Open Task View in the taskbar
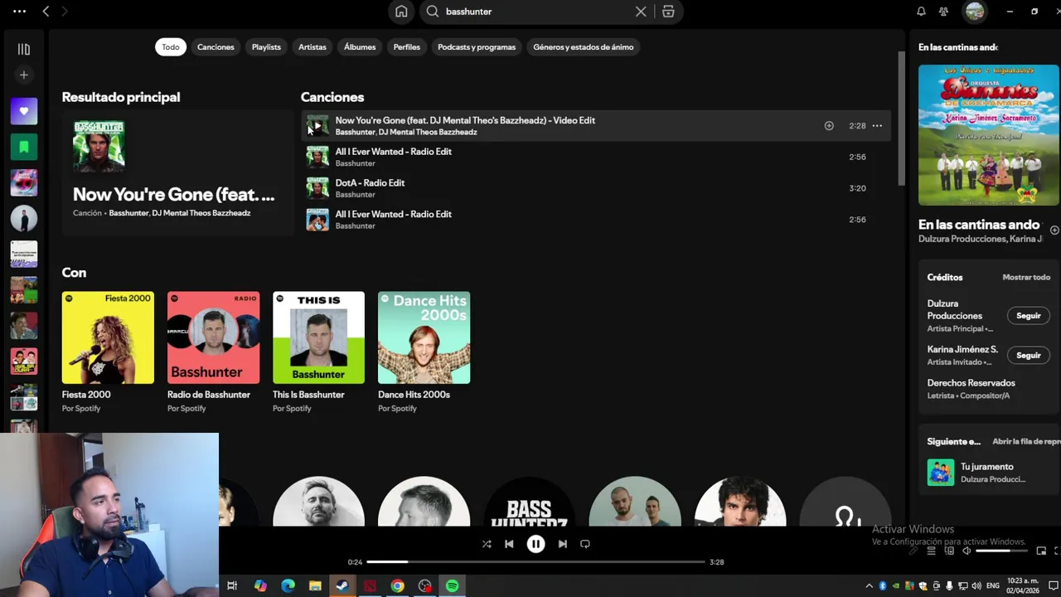 click(232, 586)
